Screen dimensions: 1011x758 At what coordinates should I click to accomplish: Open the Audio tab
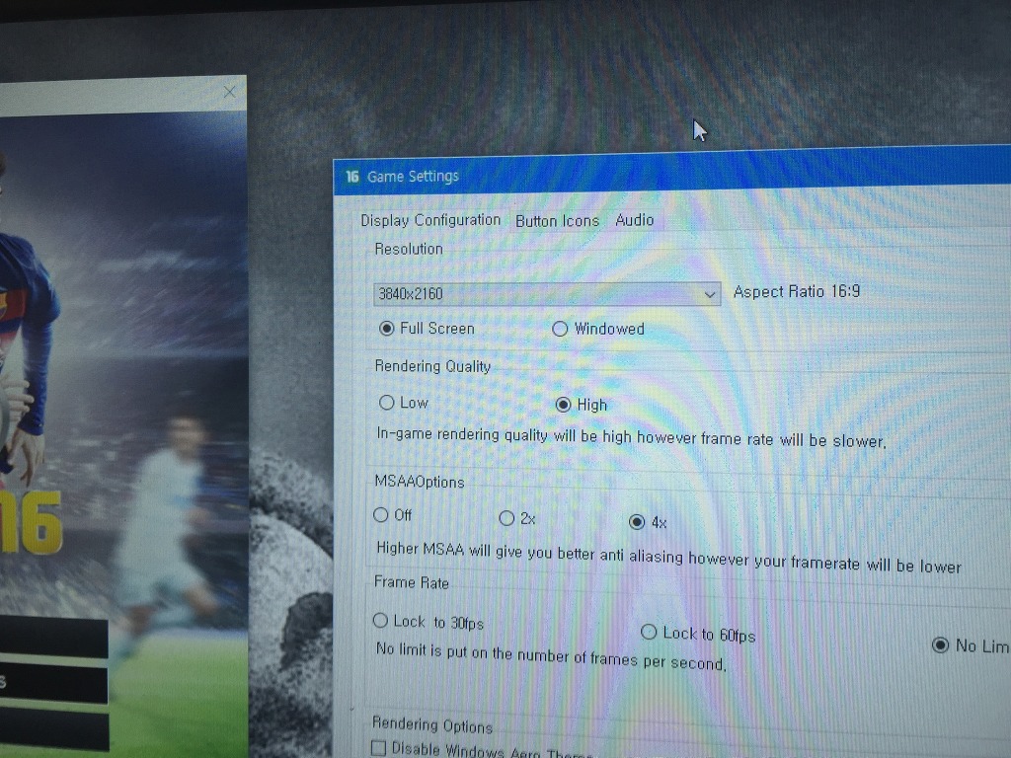coord(634,220)
